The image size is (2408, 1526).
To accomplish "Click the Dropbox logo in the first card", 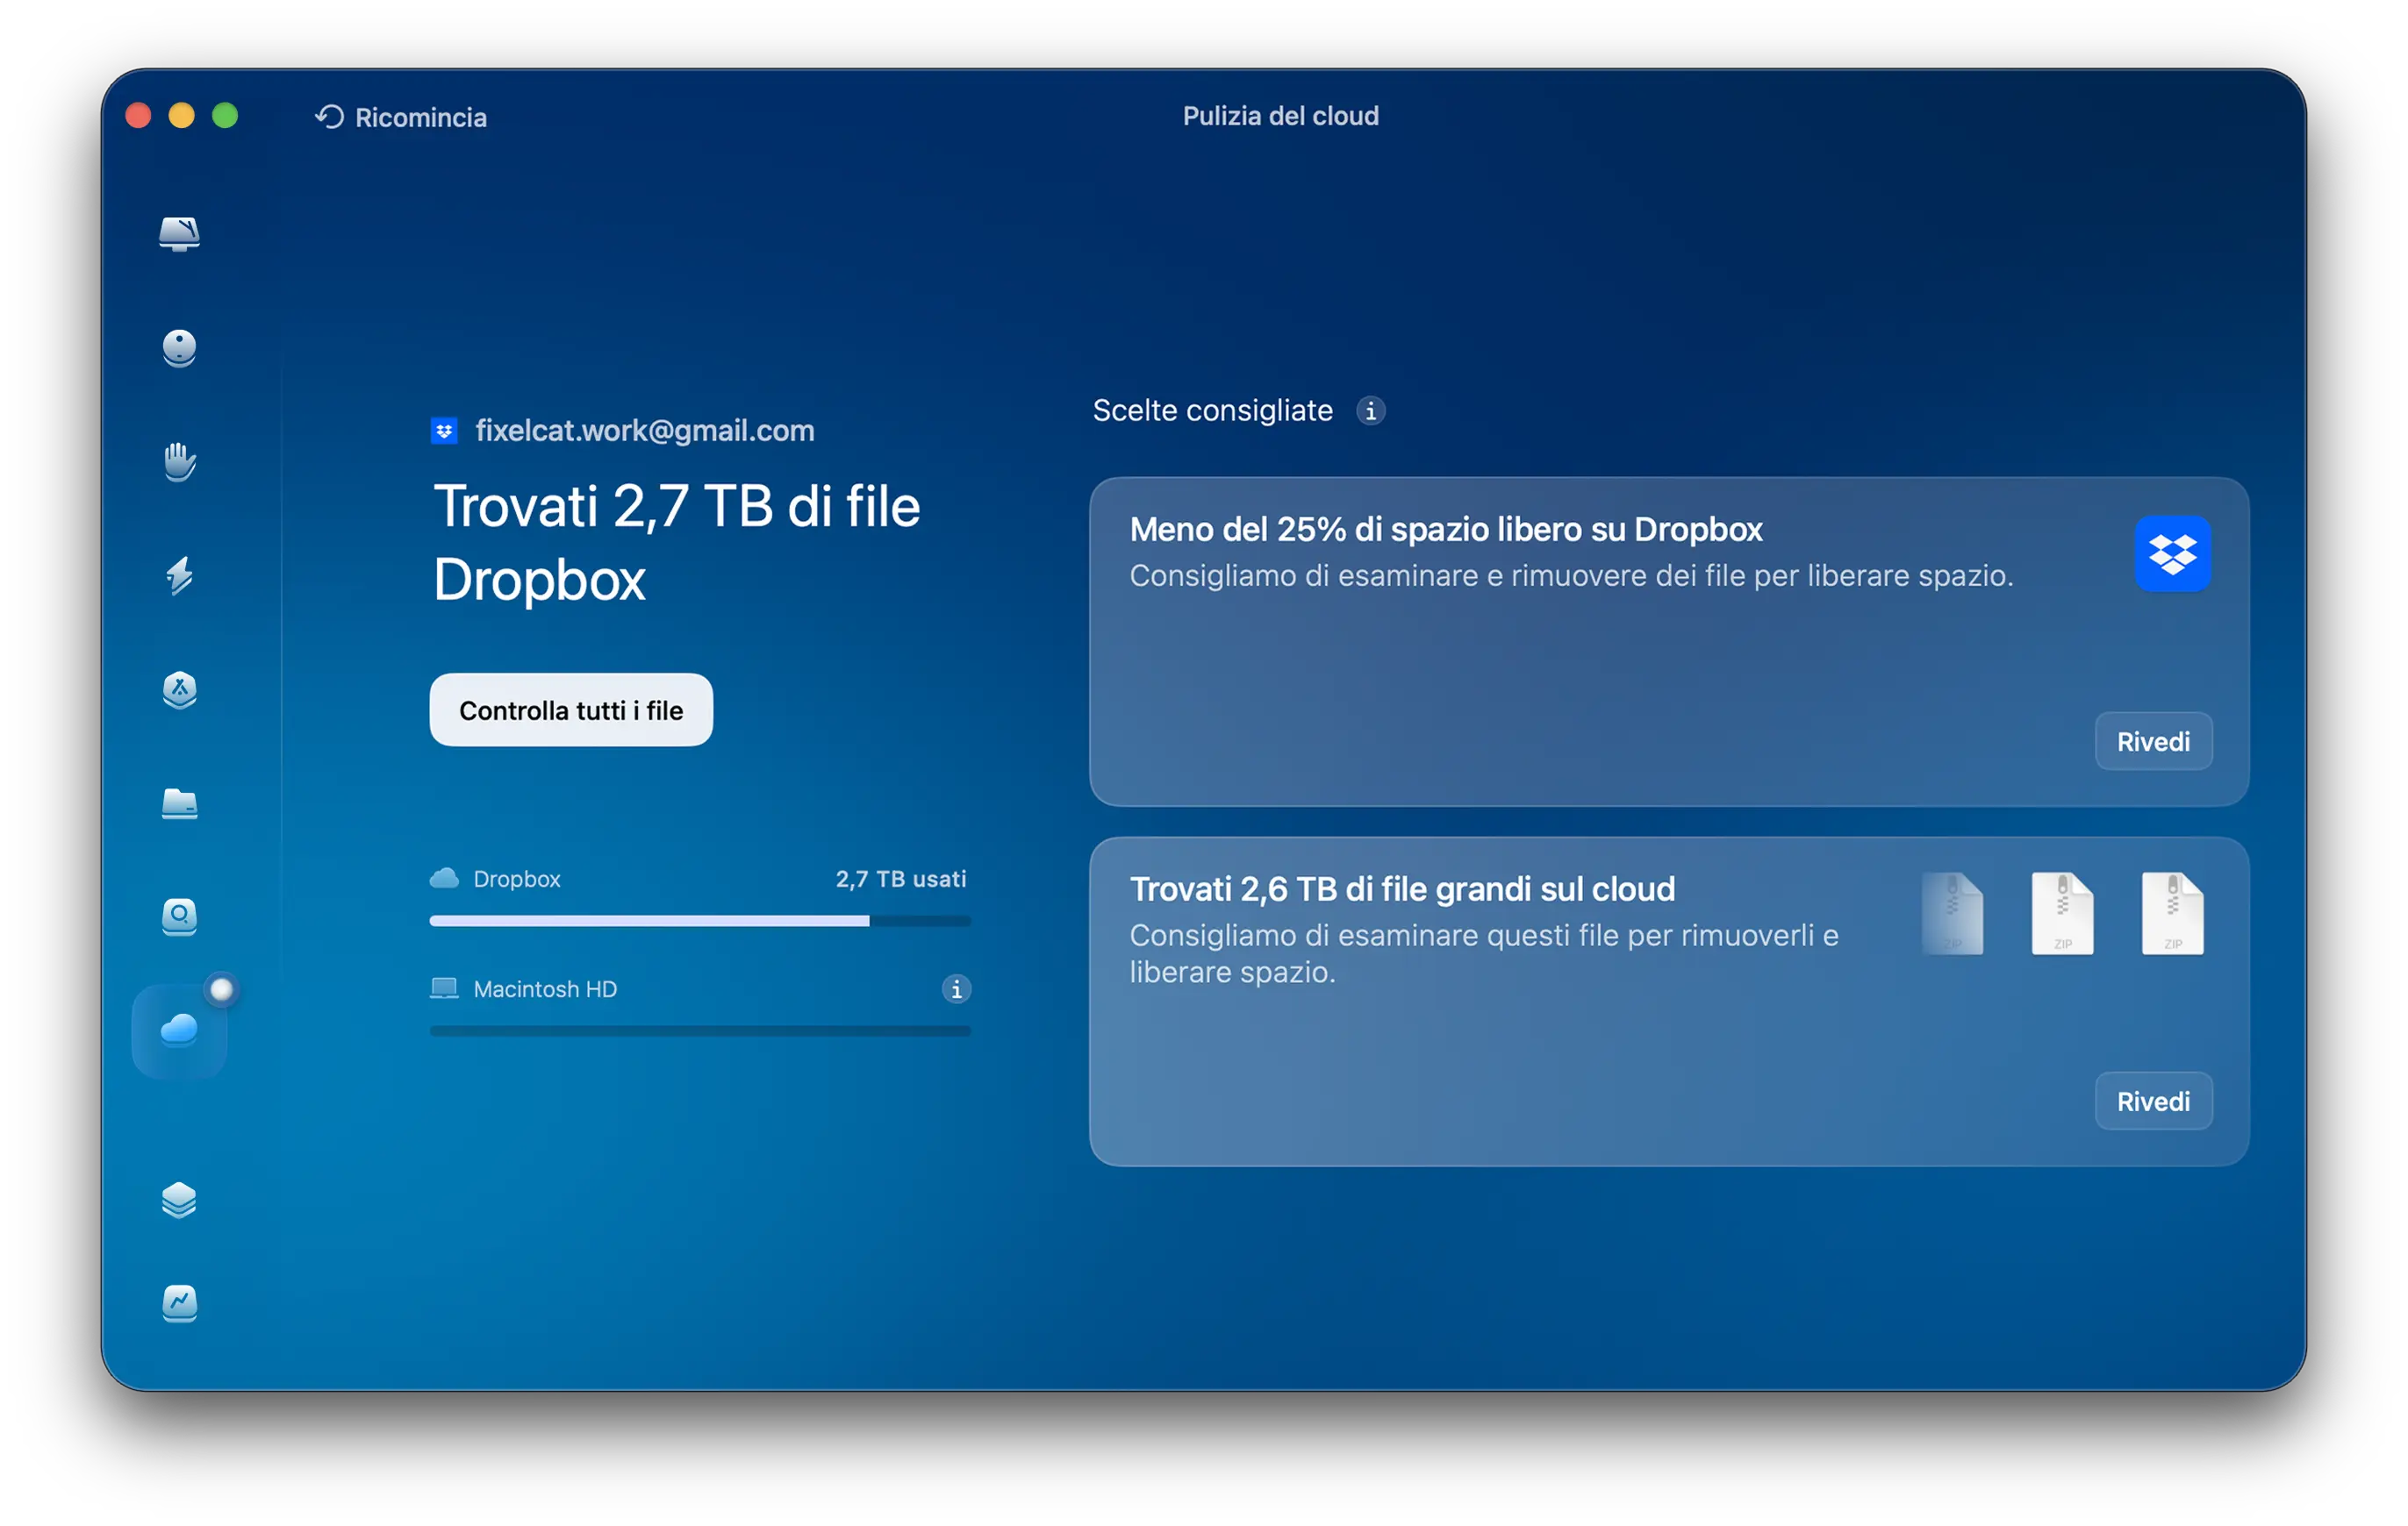I will point(2172,553).
